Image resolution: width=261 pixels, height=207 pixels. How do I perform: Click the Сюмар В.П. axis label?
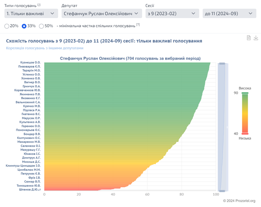(x=32, y=182)
